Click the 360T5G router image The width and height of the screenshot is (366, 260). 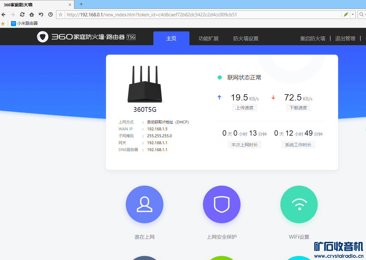145,84
